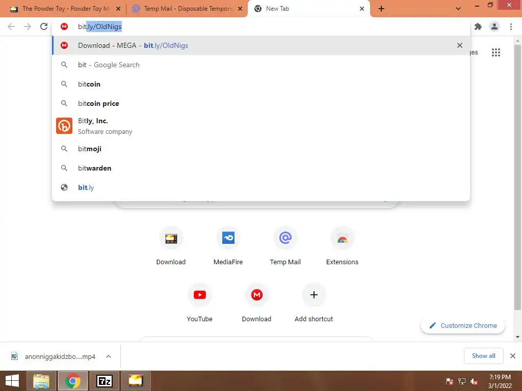Click the scrollbar down arrow
522x391 pixels.
click(517, 337)
